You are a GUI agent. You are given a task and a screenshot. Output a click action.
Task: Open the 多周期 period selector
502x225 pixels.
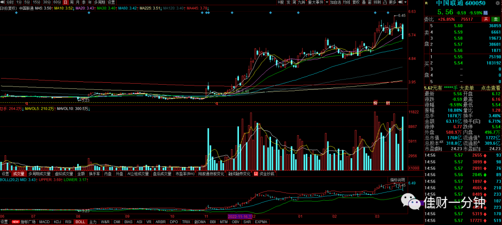99,2
